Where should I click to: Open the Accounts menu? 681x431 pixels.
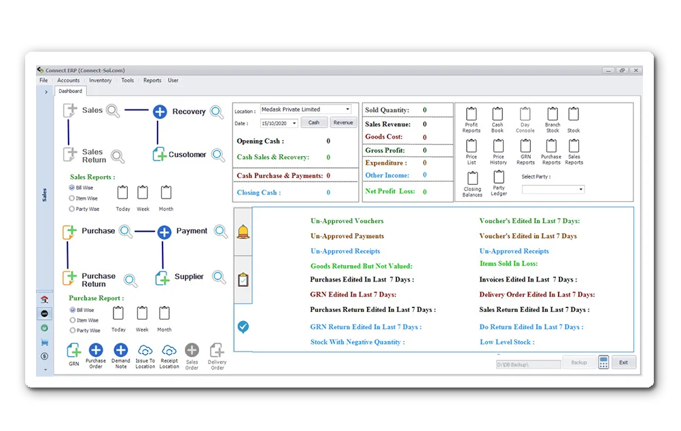(69, 80)
